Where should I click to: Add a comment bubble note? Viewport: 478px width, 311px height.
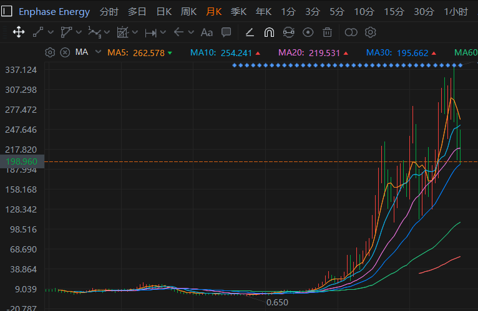[227, 32]
